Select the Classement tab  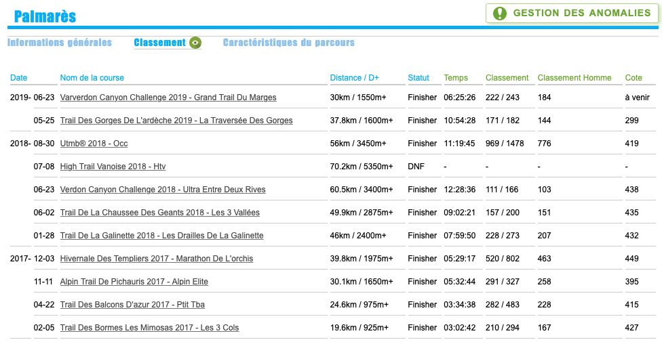click(159, 43)
